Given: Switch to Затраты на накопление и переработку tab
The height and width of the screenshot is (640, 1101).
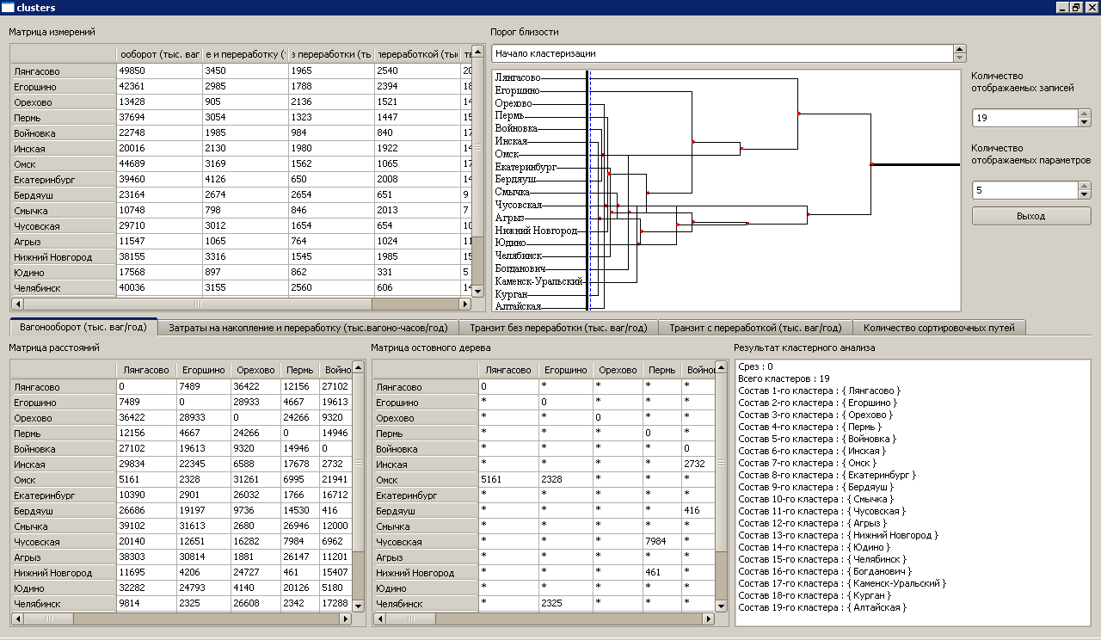Looking at the screenshot, I should click(x=308, y=327).
